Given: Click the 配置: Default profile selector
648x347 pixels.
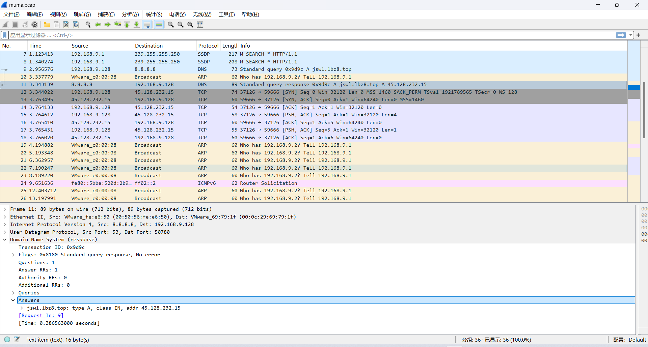Looking at the screenshot, I should (629, 340).
